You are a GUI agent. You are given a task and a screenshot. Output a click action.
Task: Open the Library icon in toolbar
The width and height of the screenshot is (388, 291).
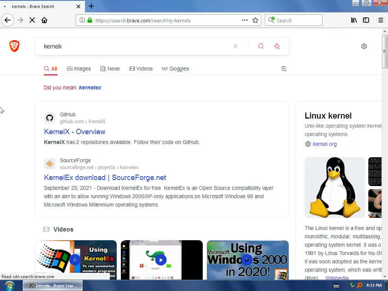[x=354, y=20]
